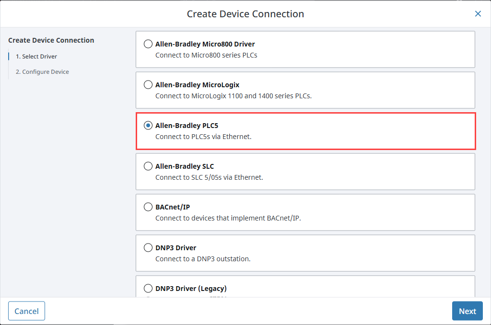This screenshot has width=491, height=325.
Task: Select Allen-Bradley PLC5 radio button
Action: pyautogui.click(x=148, y=125)
